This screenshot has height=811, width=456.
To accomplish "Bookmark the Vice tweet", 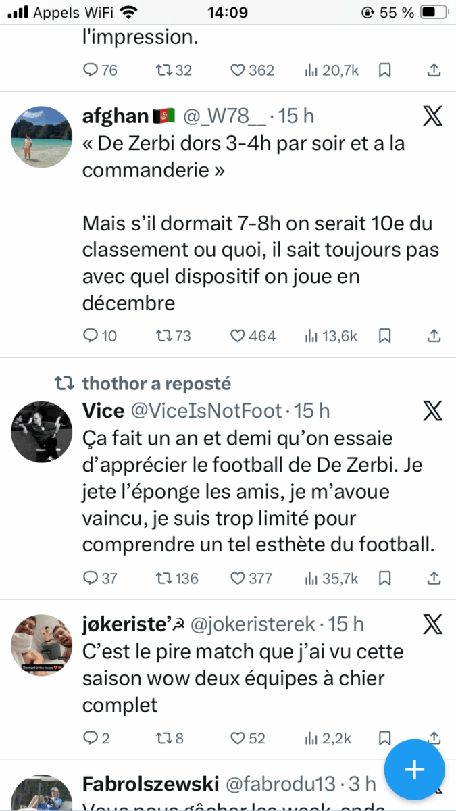I will tap(384, 578).
